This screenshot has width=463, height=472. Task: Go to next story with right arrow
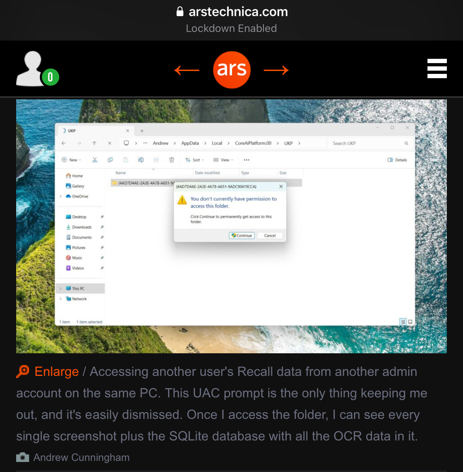tap(276, 70)
